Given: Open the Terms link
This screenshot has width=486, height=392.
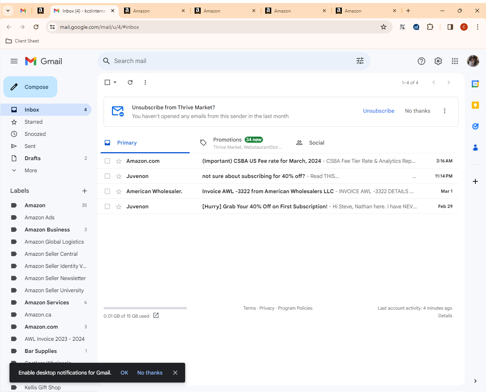Looking at the screenshot, I should (x=250, y=308).
